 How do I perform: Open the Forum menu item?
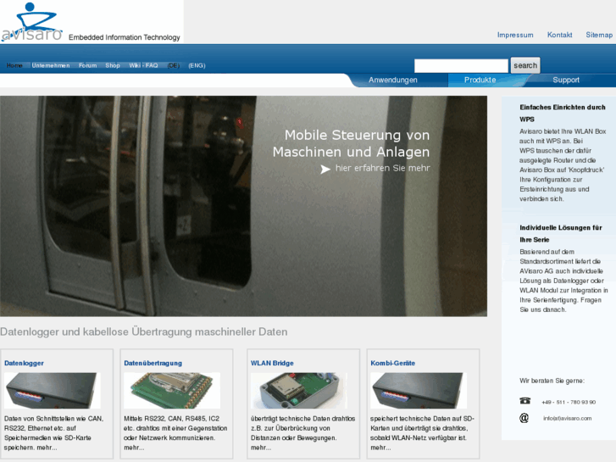coord(87,65)
